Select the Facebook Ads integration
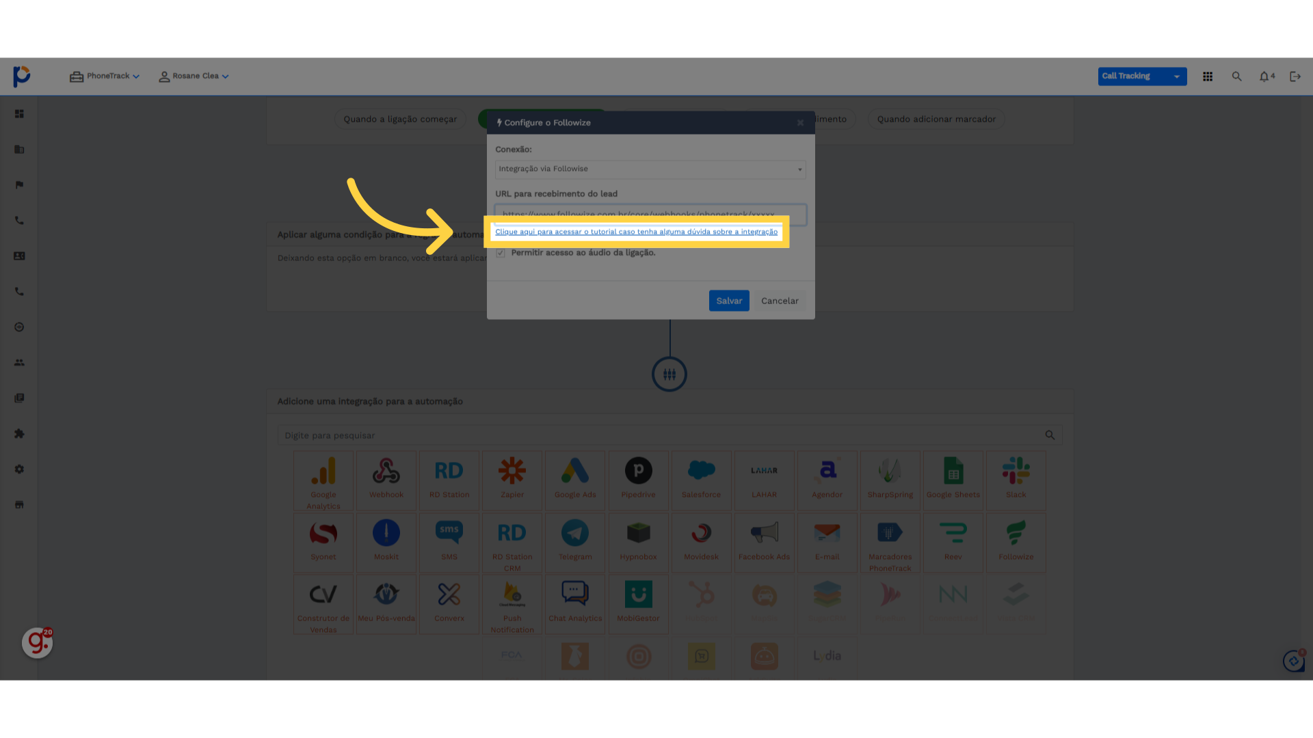This screenshot has height=738, width=1313. [764, 543]
